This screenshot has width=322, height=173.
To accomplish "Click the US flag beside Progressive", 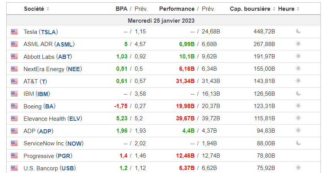I will pos(14,156).
